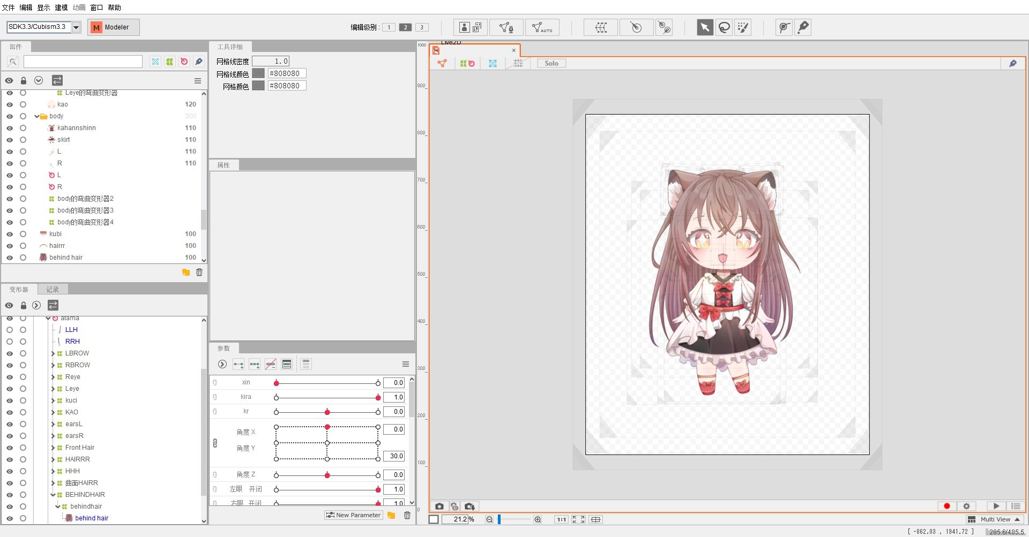Viewport: 1029px width, 537px height.
Task: Click the 1:1 zoom button
Action: [x=561, y=519]
